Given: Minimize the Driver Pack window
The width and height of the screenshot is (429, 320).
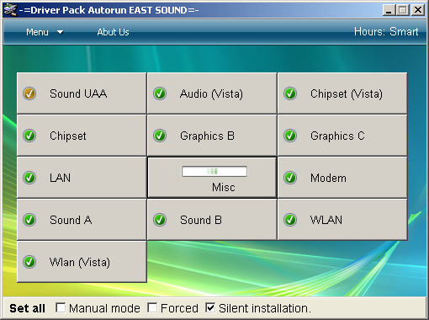Looking at the screenshot, I should tap(389, 10).
